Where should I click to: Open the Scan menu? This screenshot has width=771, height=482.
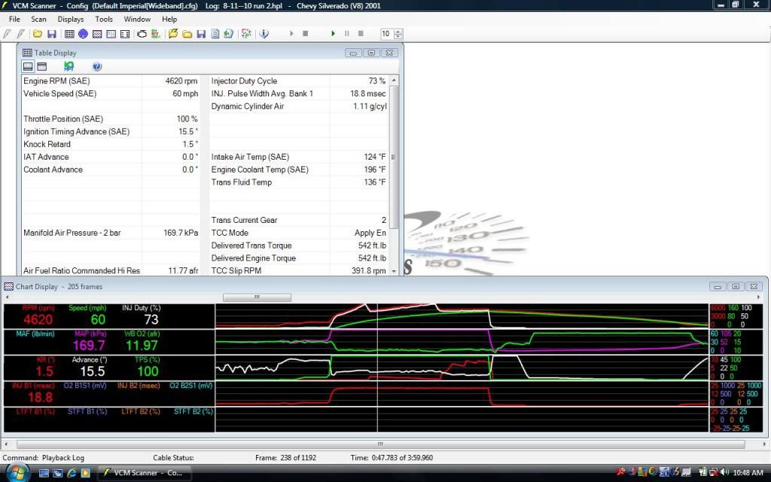pyautogui.click(x=38, y=19)
